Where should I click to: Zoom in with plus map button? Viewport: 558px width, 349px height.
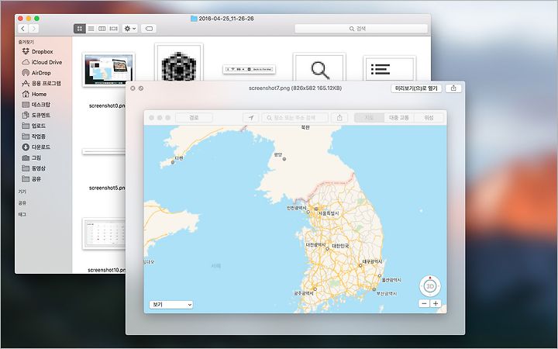(436, 304)
